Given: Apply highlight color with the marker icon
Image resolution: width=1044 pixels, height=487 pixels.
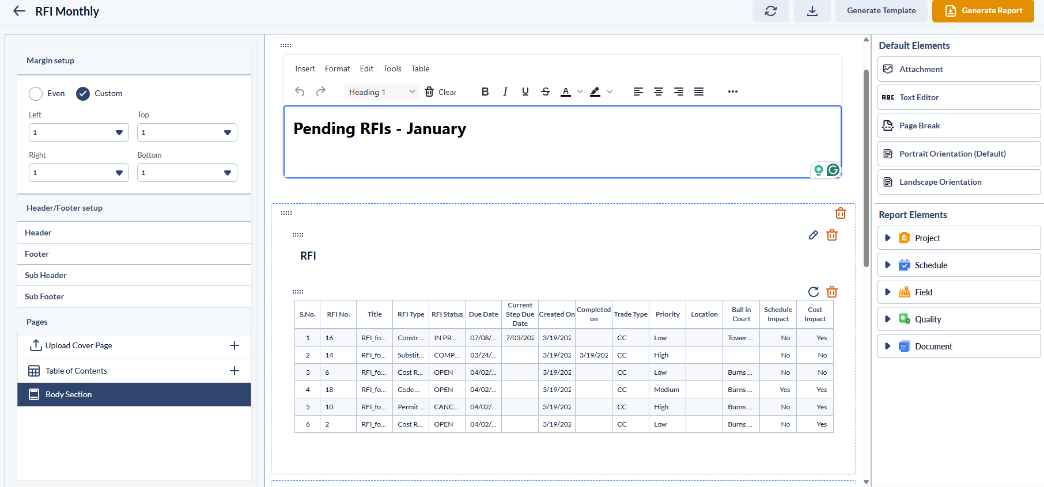Looking at the screenshot, I should [x=595, y=92].
